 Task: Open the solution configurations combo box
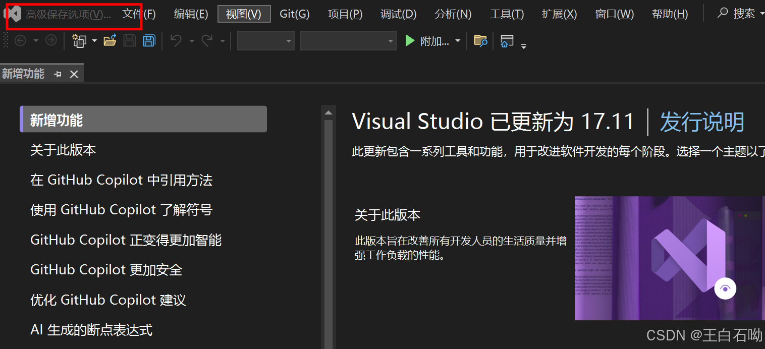click(266, 41)
